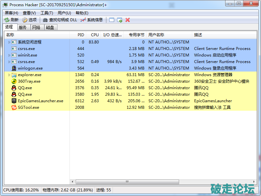
Task: Open System Information (系统信息) graph icon
Action: click(x=83, y=20)
